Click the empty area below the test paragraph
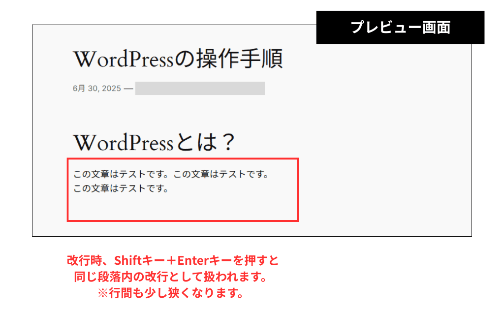 (x=182, y=207)
